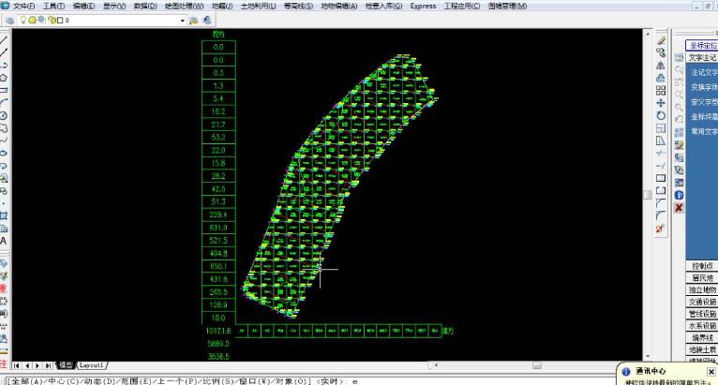The height and width of the screenshot is (385, 718).
Task: Close the 通讯中心 notification popup
Action: click(711, 372)
